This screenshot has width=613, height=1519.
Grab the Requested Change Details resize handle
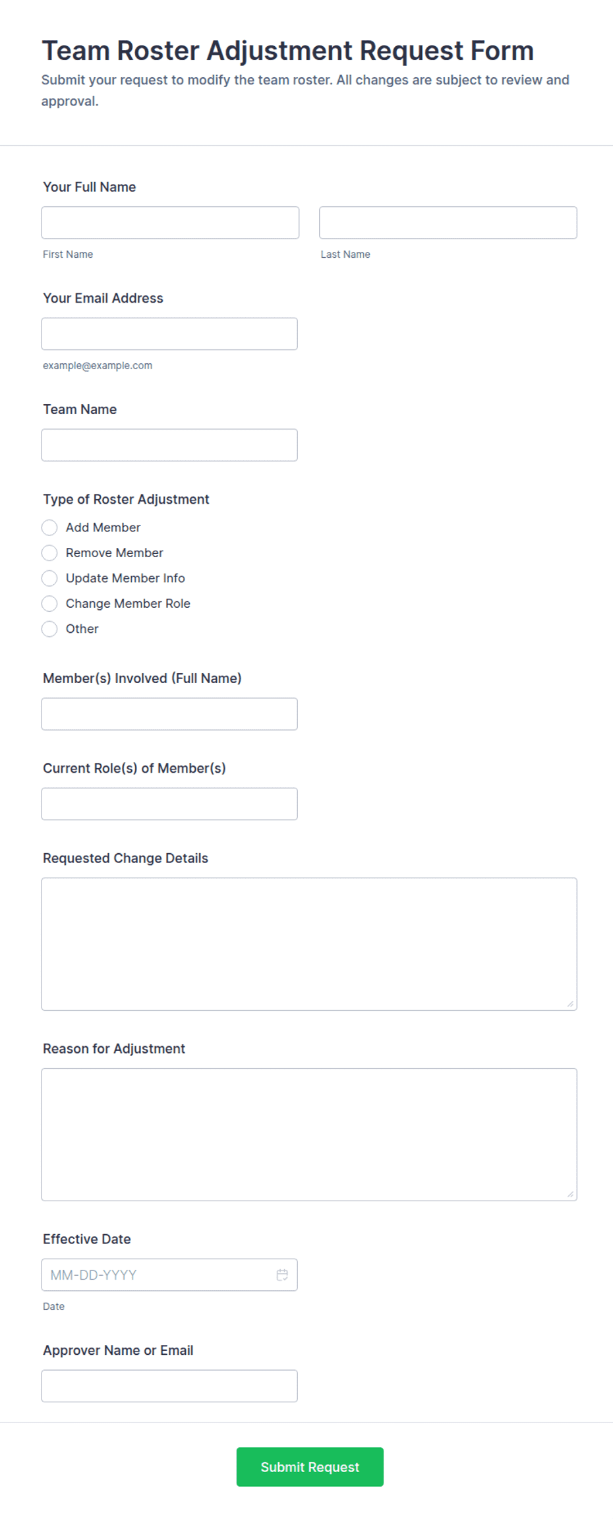click(x=570, y=1003)
